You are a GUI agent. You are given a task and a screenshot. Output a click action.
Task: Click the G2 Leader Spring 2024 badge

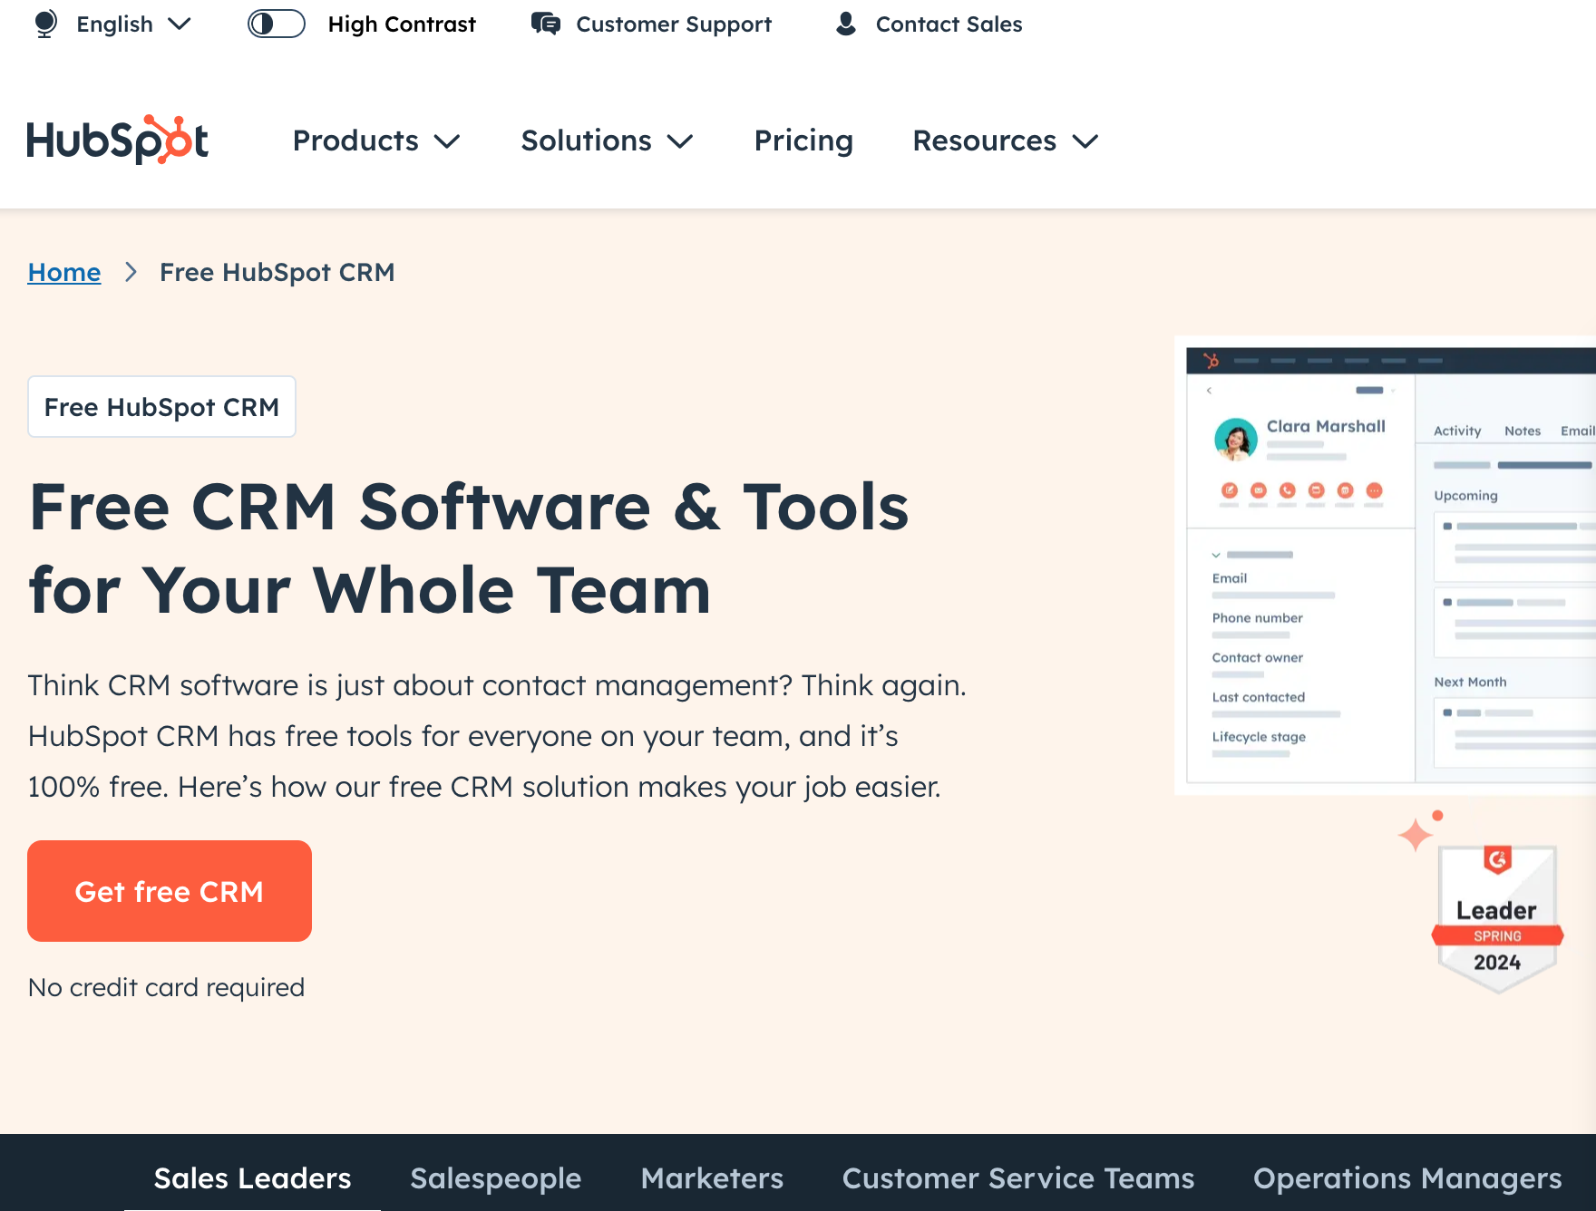[x=1497, y=919]
